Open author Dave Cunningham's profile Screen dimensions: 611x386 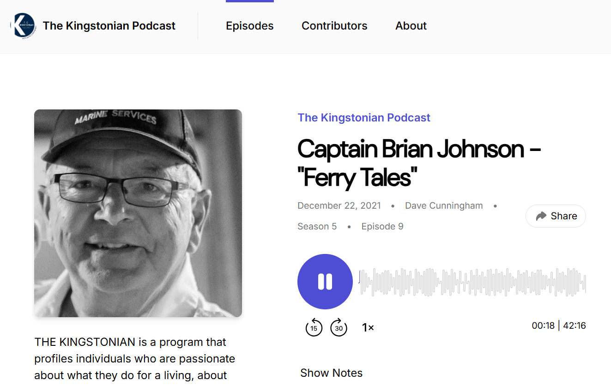coord(443,206)
